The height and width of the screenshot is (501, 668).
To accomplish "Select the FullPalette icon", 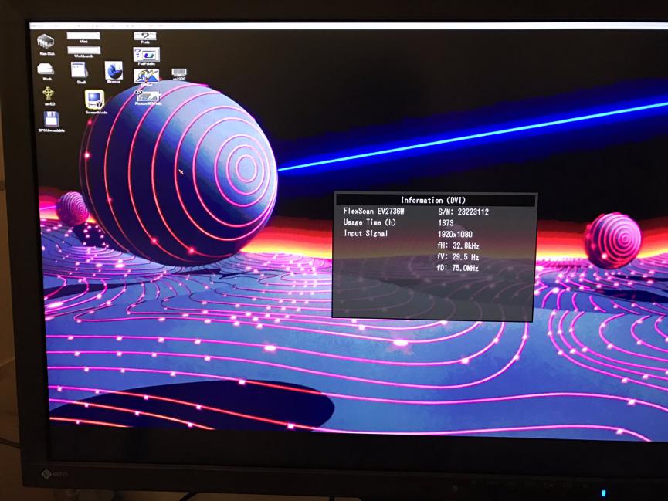I will [x=146, y=55].
